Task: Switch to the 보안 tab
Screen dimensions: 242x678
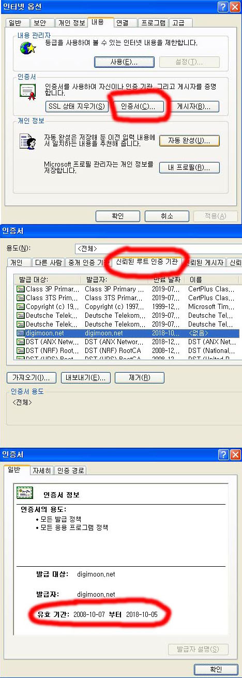Action: [39, 22]
